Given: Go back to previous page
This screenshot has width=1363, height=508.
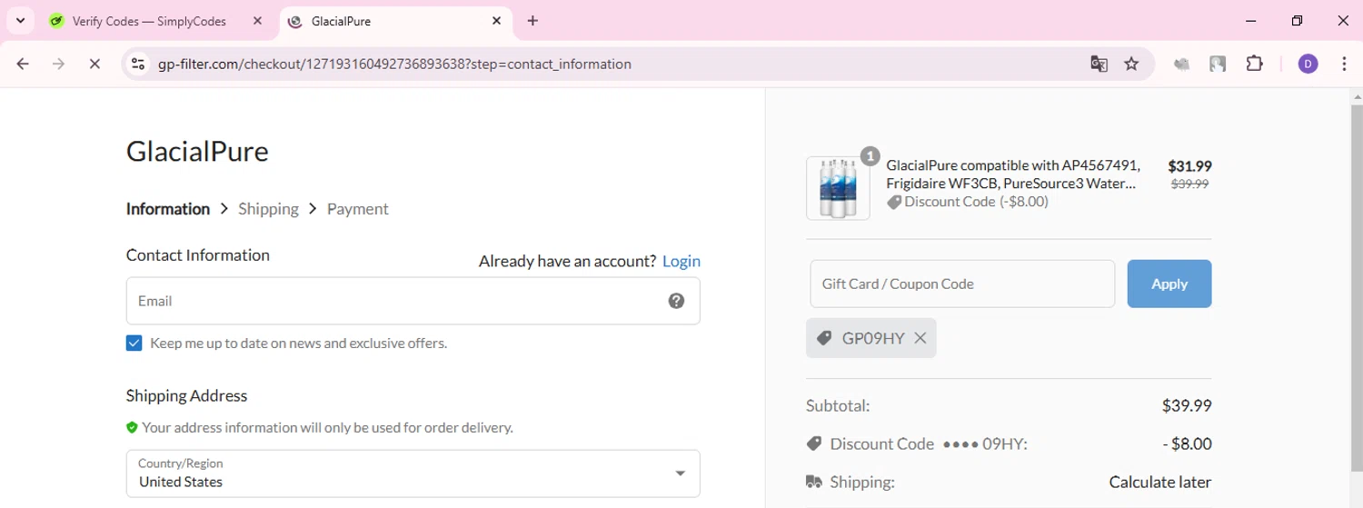Looking at the screenshot, I should click(23, 64).
